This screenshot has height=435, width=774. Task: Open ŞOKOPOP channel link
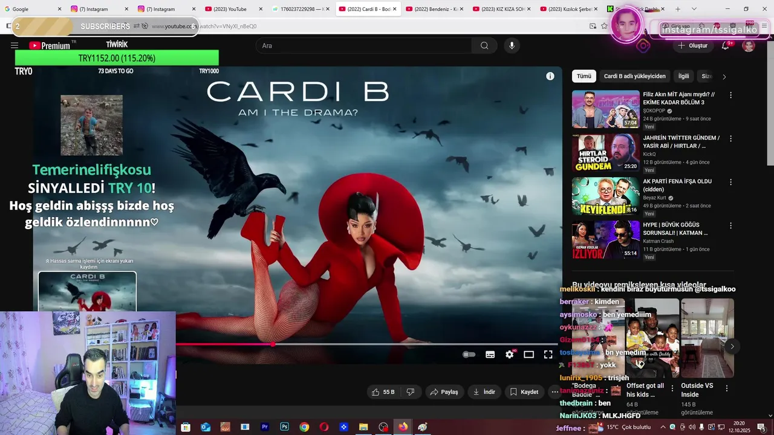pos(654,111)
